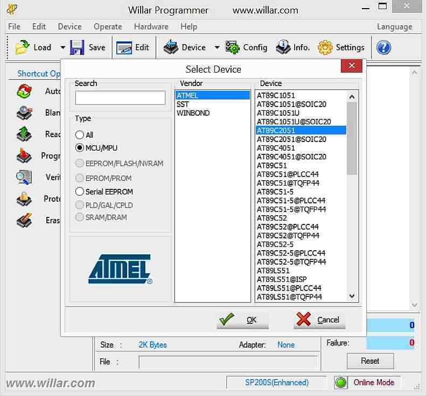Click the blue Help question mark icon
The image size is (427, 396).
[383, 47]
